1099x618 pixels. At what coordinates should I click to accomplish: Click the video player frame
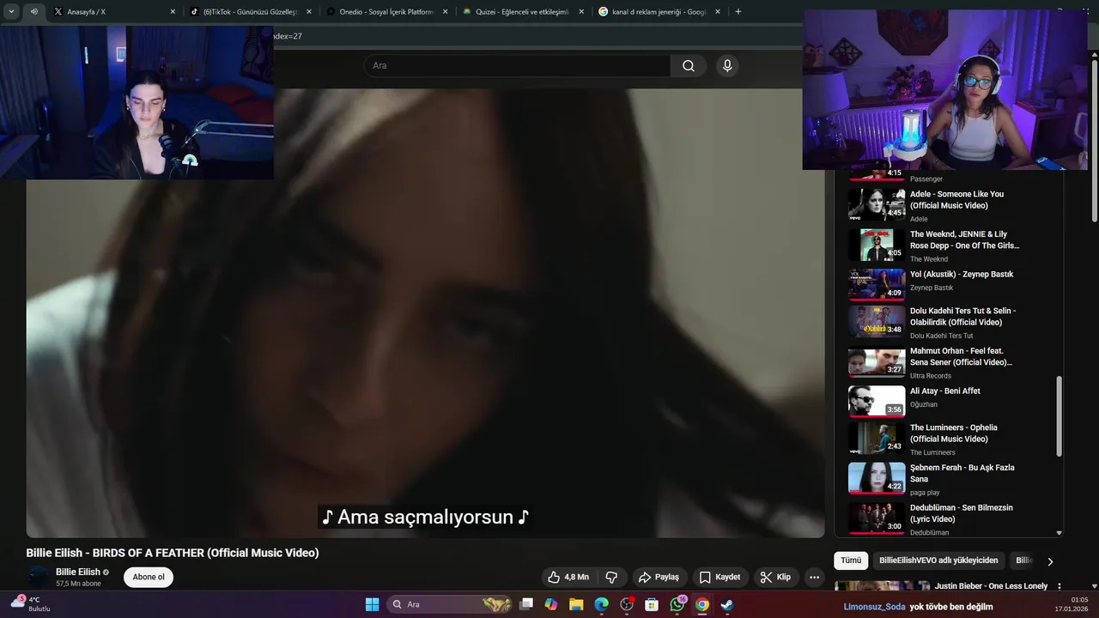click(x=425, y=313)
